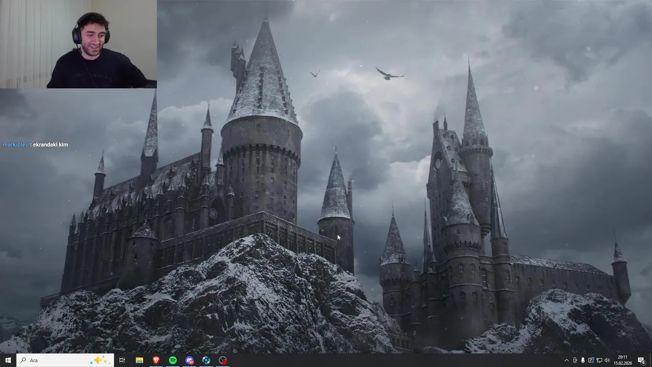Open the Windows Start menu
The image size is (652, 367).
pos(8,360)
